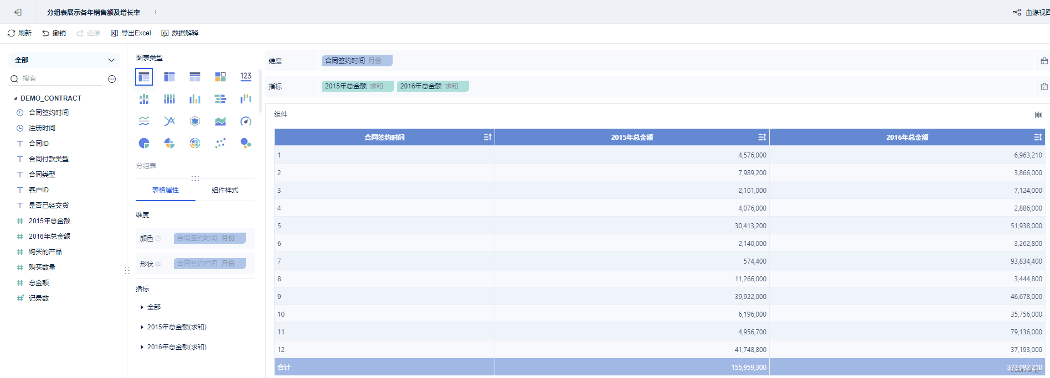Screen dimensions: 1050x378
Task: Open search options icon next to search box
Action: tap(112, 79)
